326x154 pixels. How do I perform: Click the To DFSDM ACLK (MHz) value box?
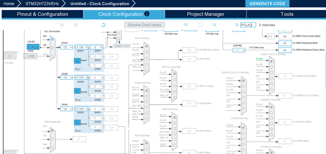click(x=189, y=50)
